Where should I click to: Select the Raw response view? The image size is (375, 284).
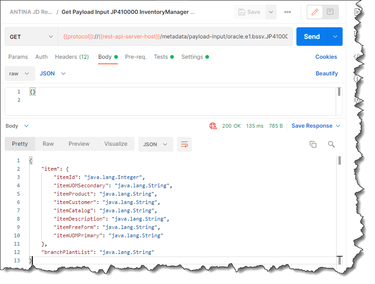click(48, 144)
